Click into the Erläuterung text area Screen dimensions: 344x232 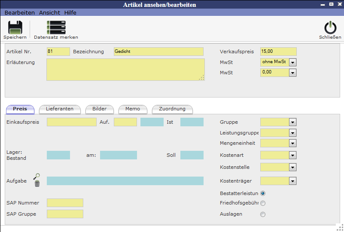coord(125,70)
